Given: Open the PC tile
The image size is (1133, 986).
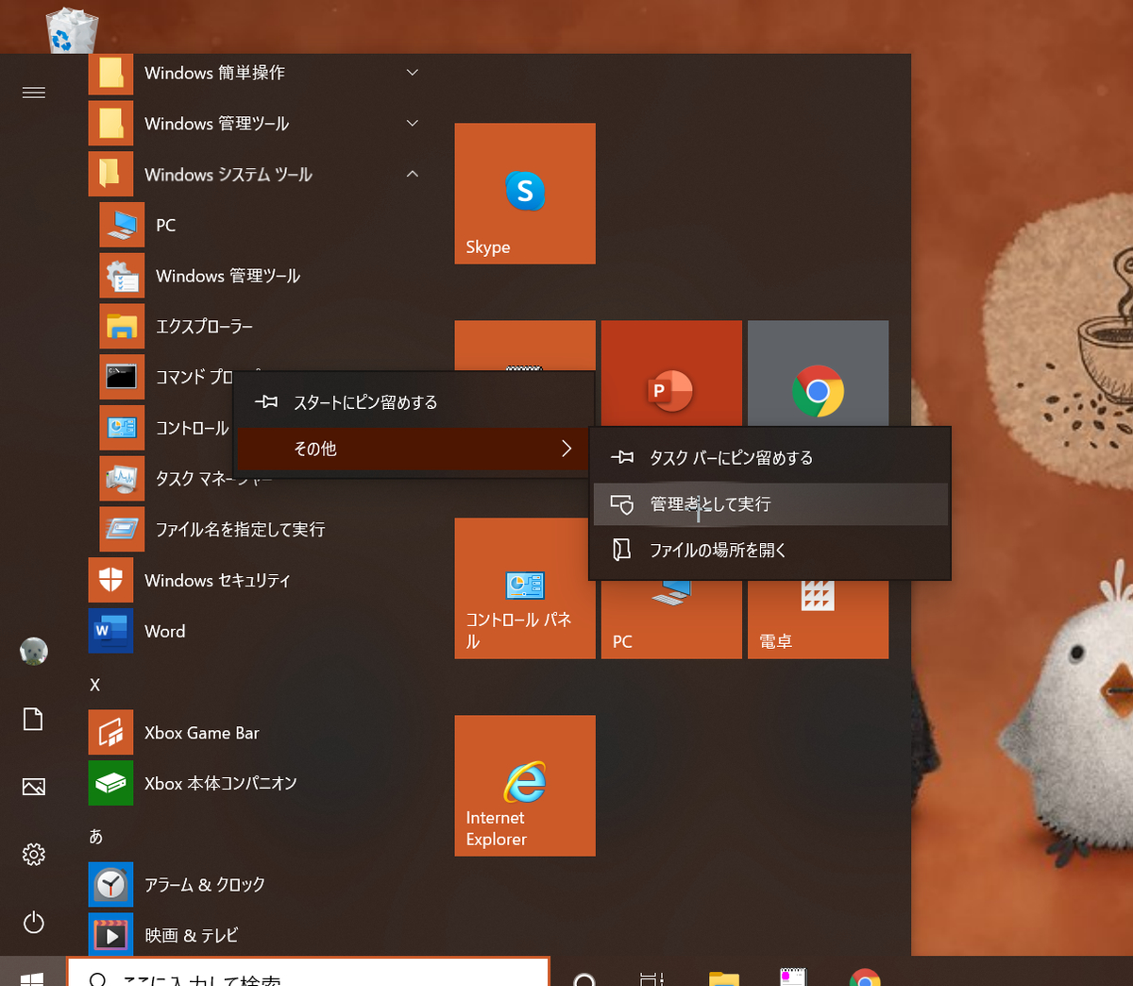Looking at the screenshot, I should [671, 620].
